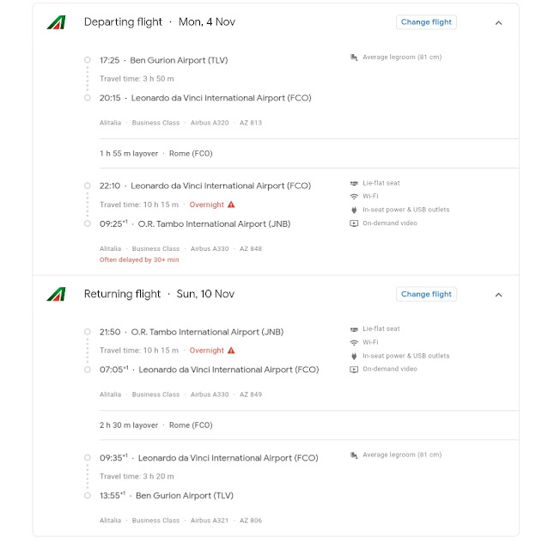
Task: Change the departing flight
Action: point(426,22)
